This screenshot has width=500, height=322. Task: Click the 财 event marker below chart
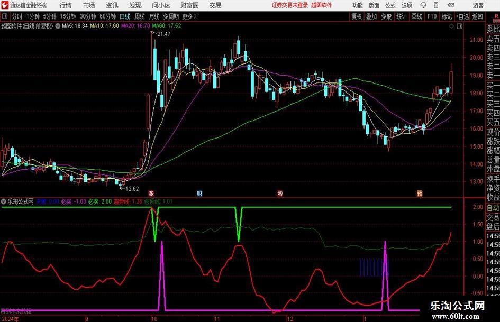[199, 193]
